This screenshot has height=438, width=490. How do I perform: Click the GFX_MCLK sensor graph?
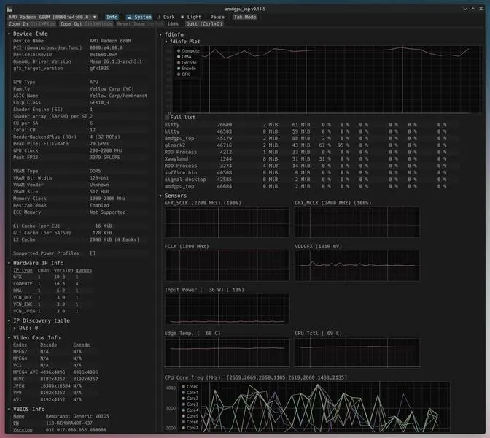357,222
